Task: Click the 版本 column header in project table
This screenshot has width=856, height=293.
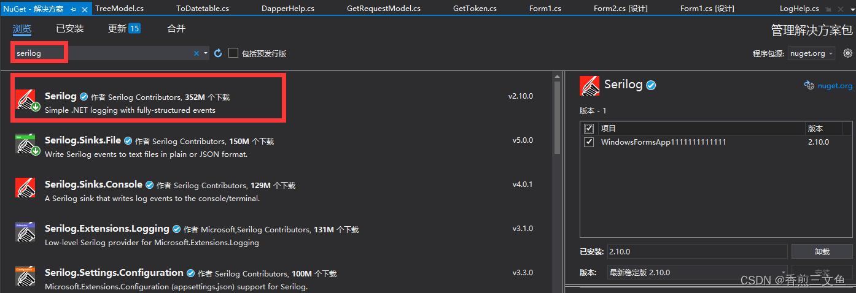Action: pos(815,128)
